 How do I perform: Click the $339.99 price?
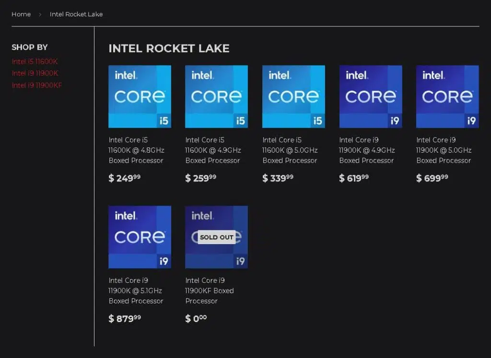278,178
